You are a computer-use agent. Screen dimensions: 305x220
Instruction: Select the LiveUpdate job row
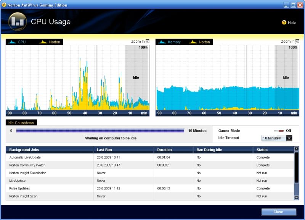(150, 181)
